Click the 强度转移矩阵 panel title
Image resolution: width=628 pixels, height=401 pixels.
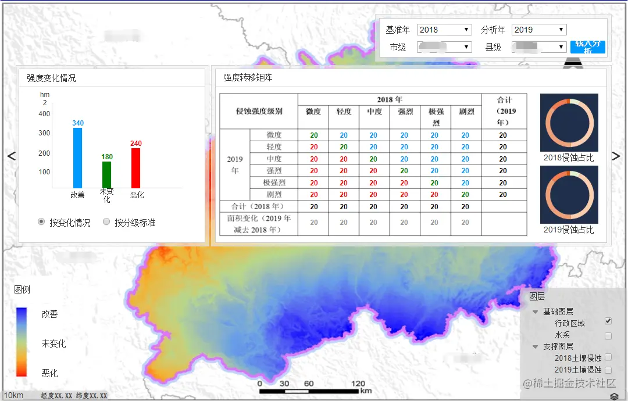point(248,78)
